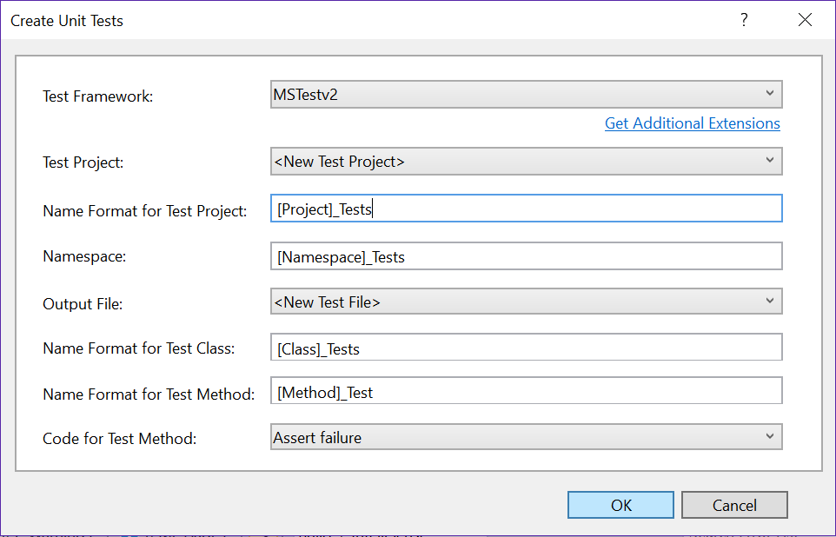836x537 pixels.
Task: Click into the Name Format for Test Method field
Action: tap(526, 392)
